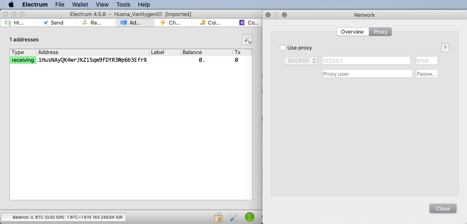Click the proxy Password field
The width and height of the screenshot is (467, 224).
tap(427, 74)
